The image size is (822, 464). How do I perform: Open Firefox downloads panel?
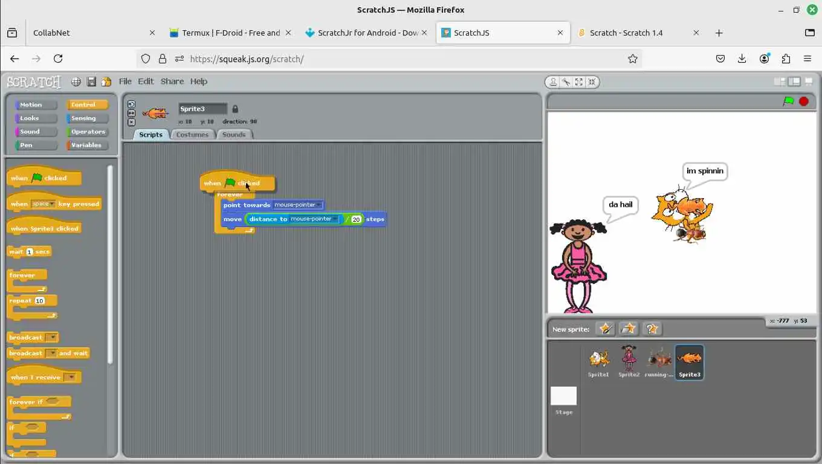pos(742,59)
